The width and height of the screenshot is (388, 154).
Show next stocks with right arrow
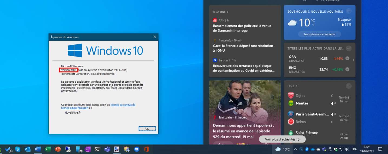(353, 60)
